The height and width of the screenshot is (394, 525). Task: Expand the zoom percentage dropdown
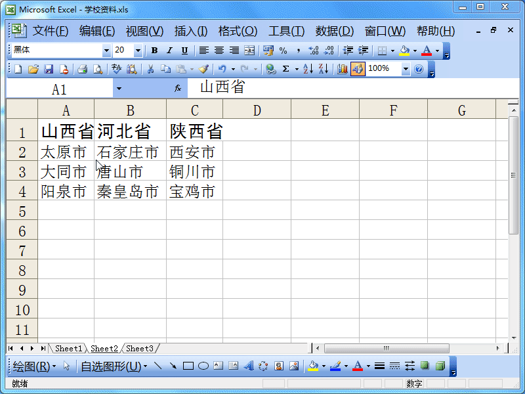[x=406, y=70]
